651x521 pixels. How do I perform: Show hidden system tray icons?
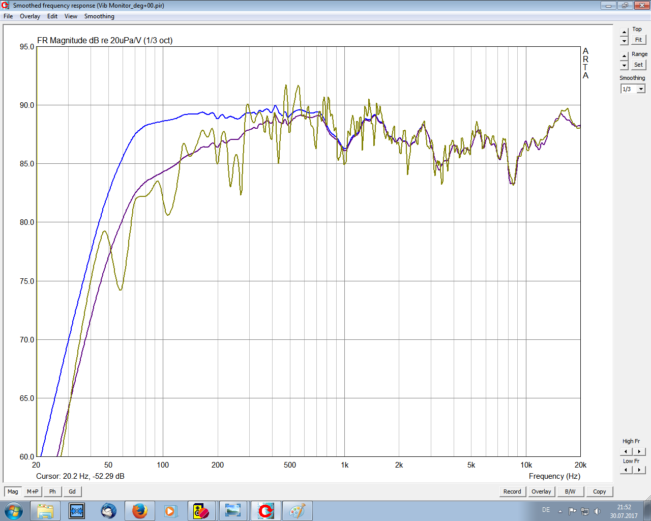560,511
